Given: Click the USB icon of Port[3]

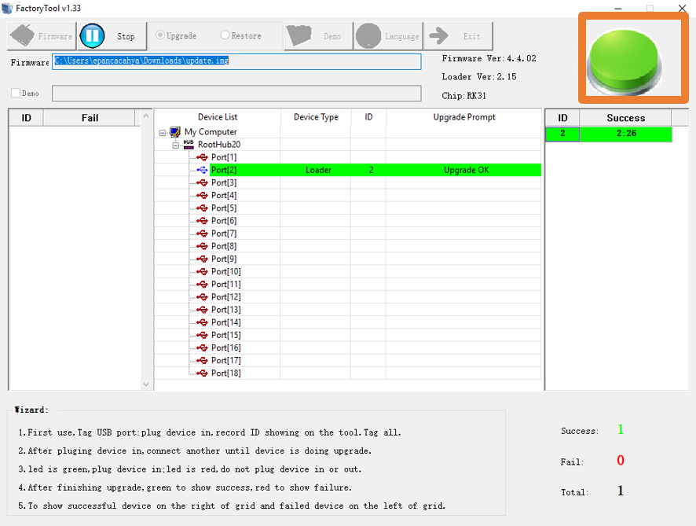Looking at the screenshot, I should [202, 182].
